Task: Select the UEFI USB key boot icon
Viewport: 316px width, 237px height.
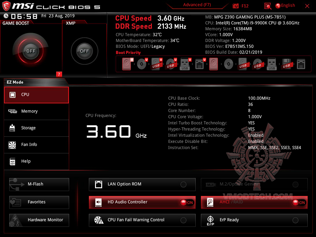Action: (x=185, y=64)
